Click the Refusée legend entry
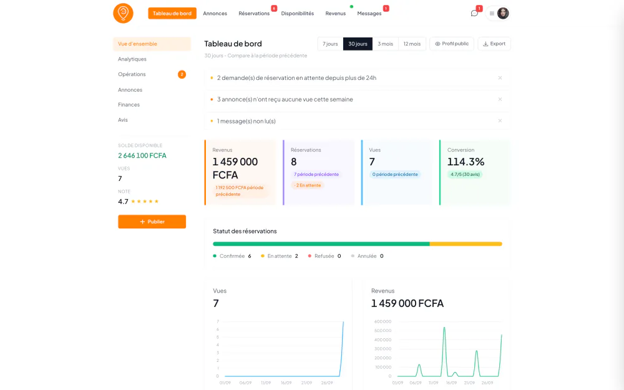Screen dimensions: 624x390 [324, 256]
